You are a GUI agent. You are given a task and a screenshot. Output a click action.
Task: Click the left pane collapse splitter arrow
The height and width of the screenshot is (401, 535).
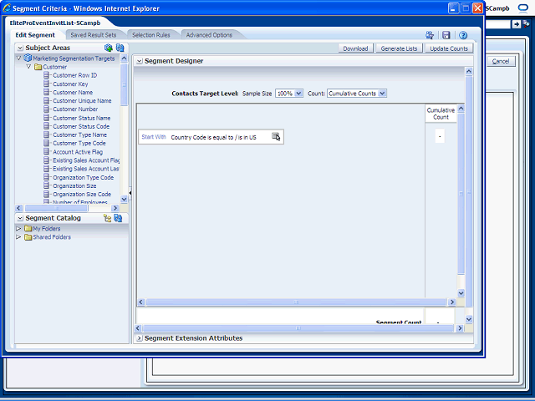click(130, 193)
